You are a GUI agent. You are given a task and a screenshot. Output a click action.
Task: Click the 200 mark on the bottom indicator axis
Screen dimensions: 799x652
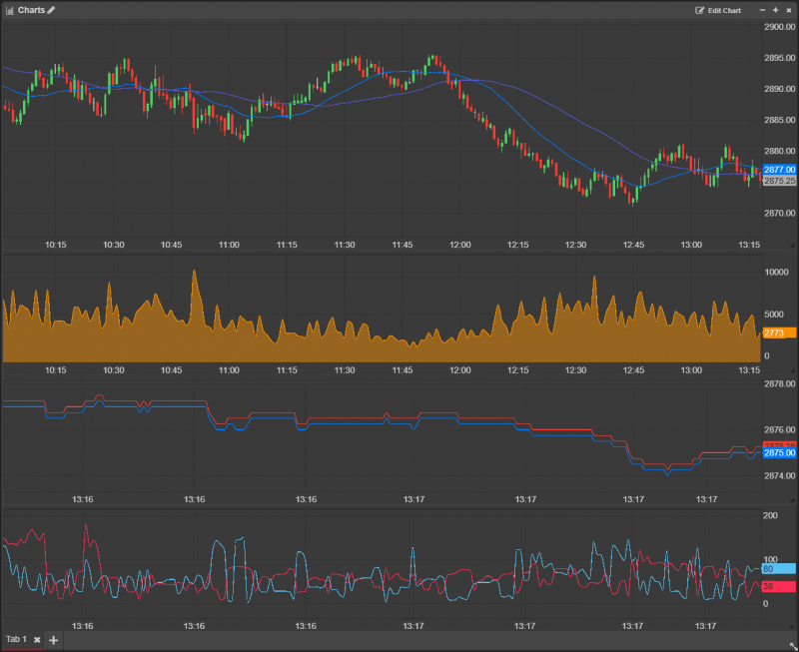(x=770, y=515)
